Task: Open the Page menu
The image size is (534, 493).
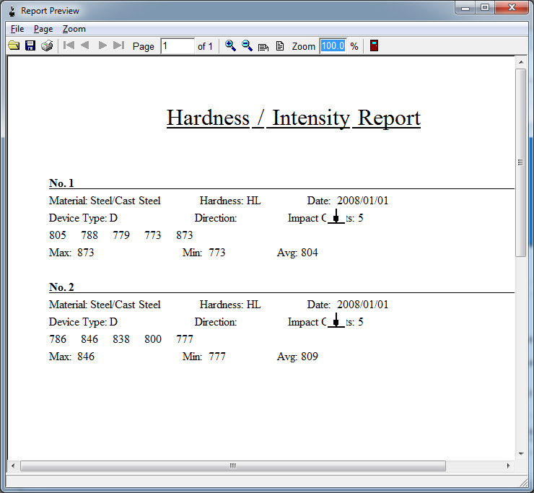Action: click(43, 29)
